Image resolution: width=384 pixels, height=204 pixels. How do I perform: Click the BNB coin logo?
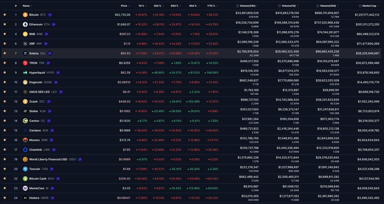pos(25,34)
